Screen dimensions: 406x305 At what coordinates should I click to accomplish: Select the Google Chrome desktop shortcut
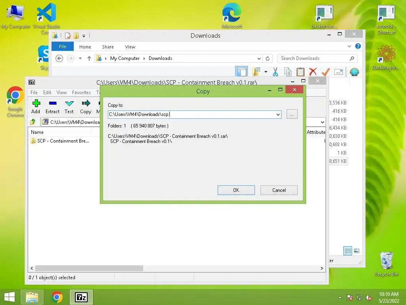[15, 102]
